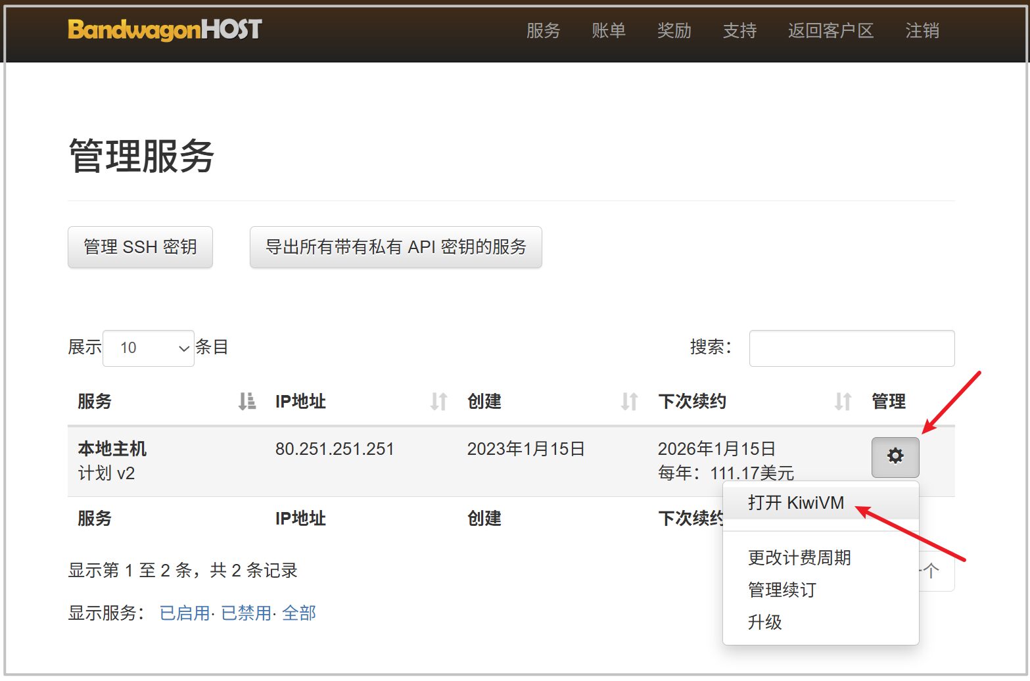1030x681 pixels.
Task: Click 导出所有带有私有 API 密钥的服务 button
Action: [x=396, y=247]
